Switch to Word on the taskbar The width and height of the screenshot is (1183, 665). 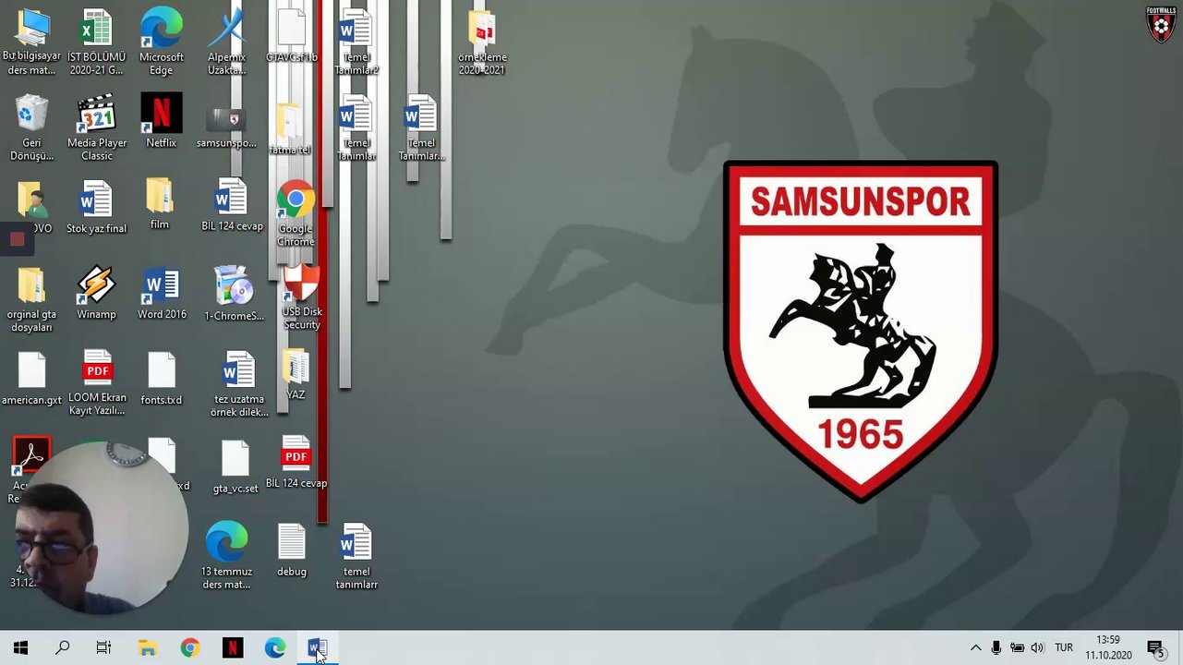pos(317,648)
